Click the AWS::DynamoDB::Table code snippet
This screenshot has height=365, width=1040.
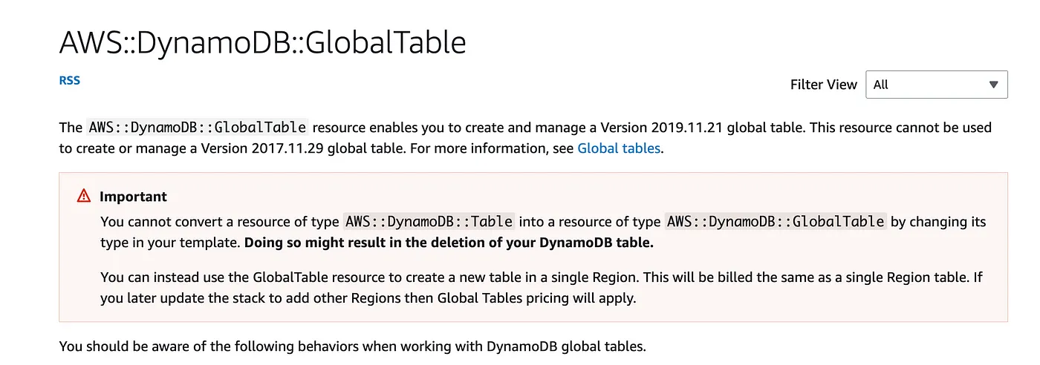click(x=429, y=221)
